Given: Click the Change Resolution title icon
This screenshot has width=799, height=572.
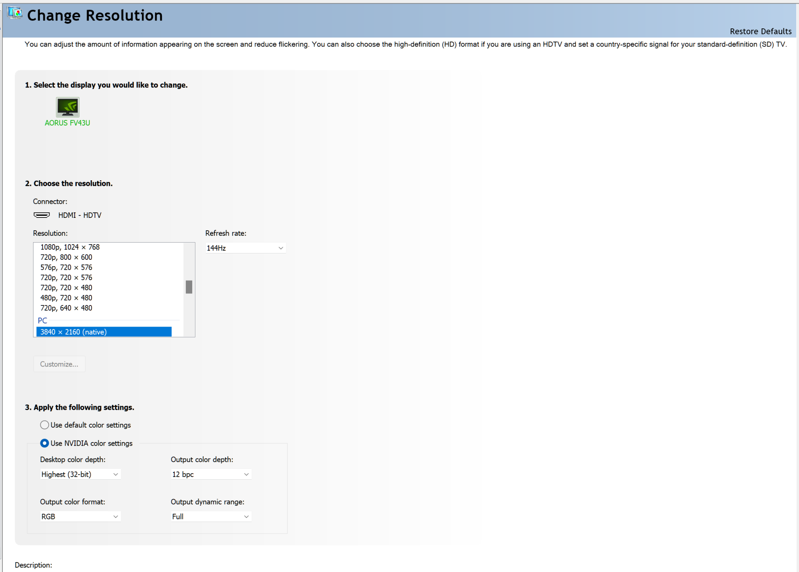Looking at the screenshot, I should tap(15, 14).
